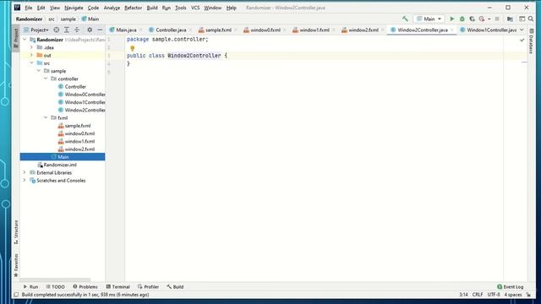Collapse the Randomizer root node
The height and width of the screenshot is (304, 541).
tap(25, 40)
